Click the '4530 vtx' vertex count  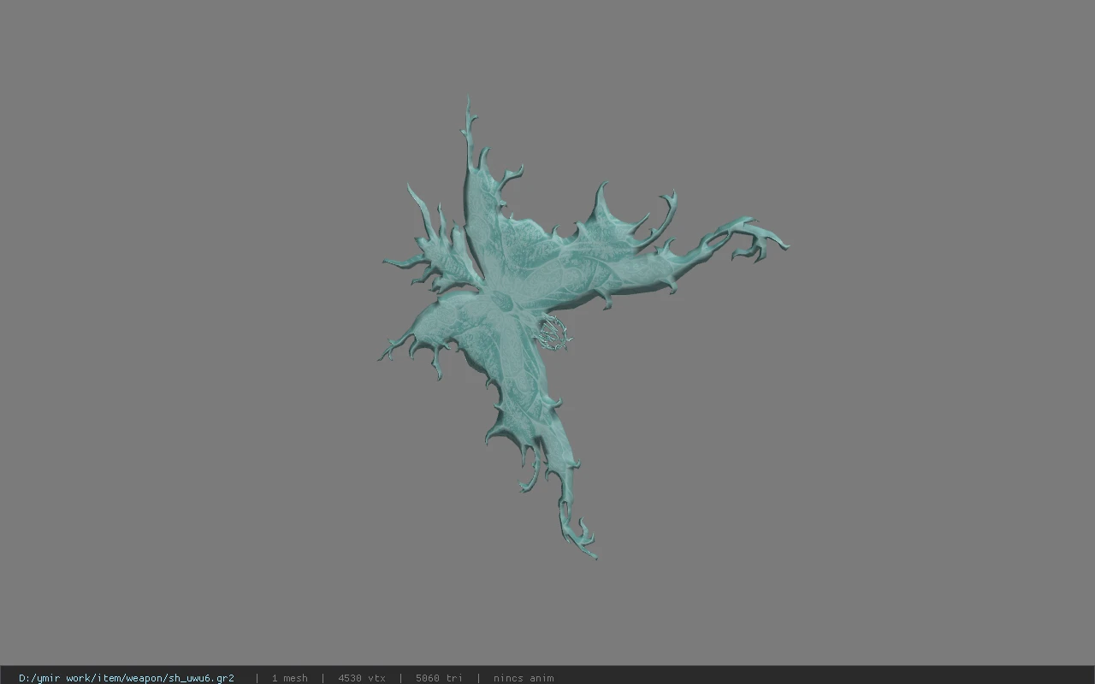362,678
